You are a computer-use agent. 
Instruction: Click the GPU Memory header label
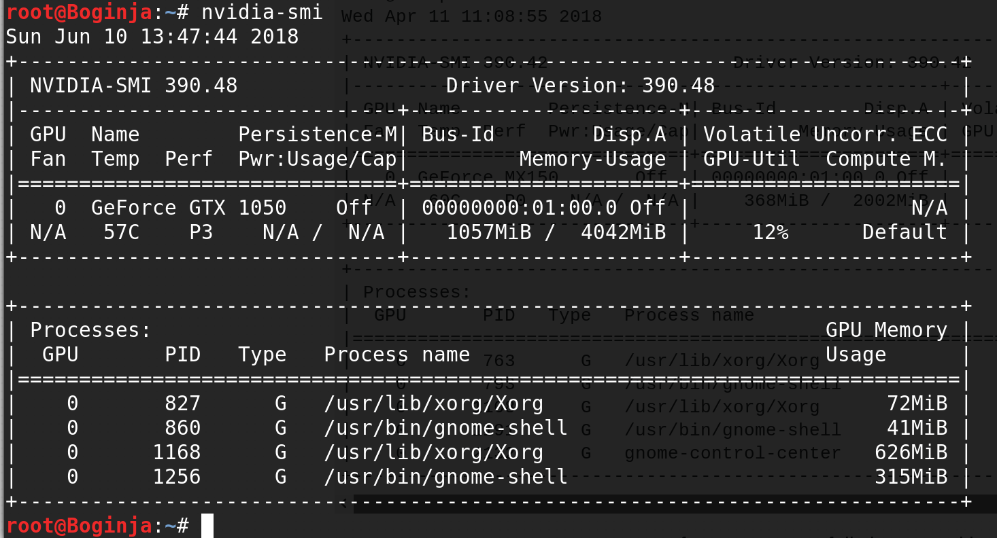pos(886,330)
